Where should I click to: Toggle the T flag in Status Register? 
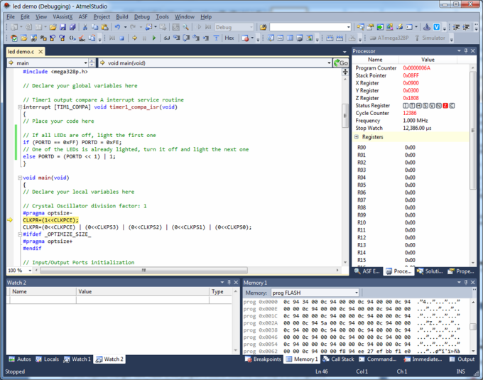pyautogui.click(x=412, y=106)
